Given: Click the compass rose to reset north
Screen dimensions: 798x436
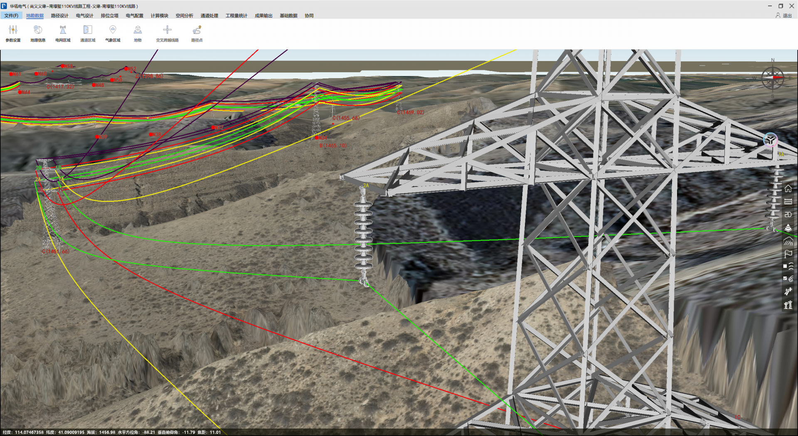Looking at the screenshot, I should click(x=772, y=78).
